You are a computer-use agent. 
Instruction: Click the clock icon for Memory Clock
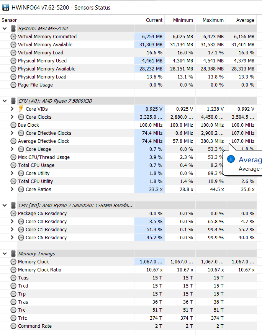tap(13, 262)
